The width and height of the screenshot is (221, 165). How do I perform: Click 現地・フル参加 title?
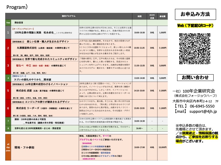(24, 147)
